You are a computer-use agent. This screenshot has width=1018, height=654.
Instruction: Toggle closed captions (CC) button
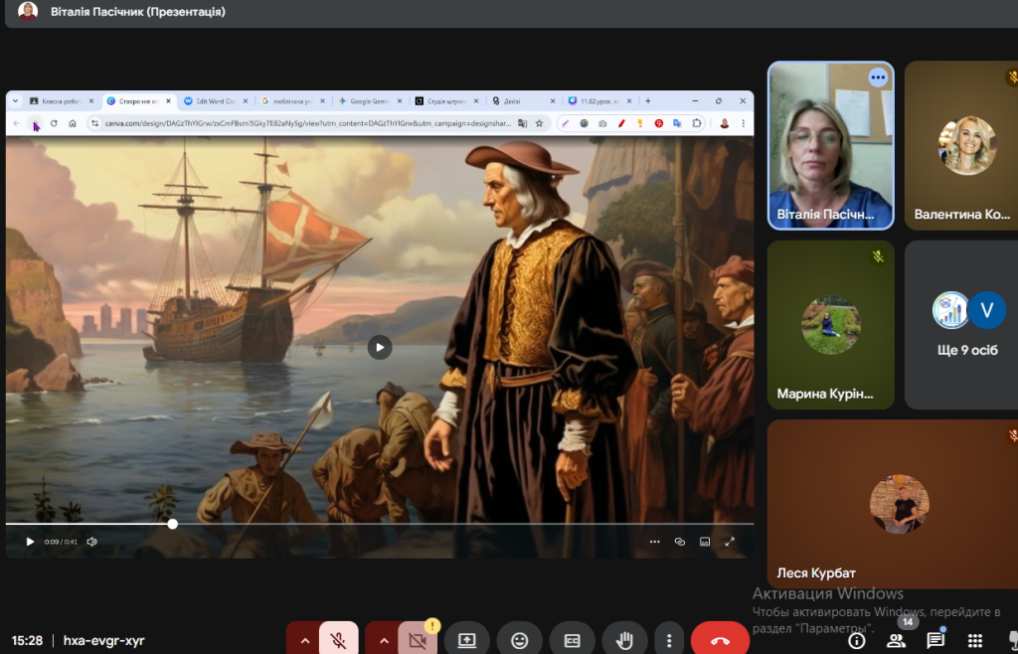(x=572, y=640)
